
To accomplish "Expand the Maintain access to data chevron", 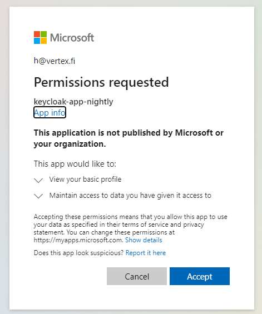I will click(38, 196).
